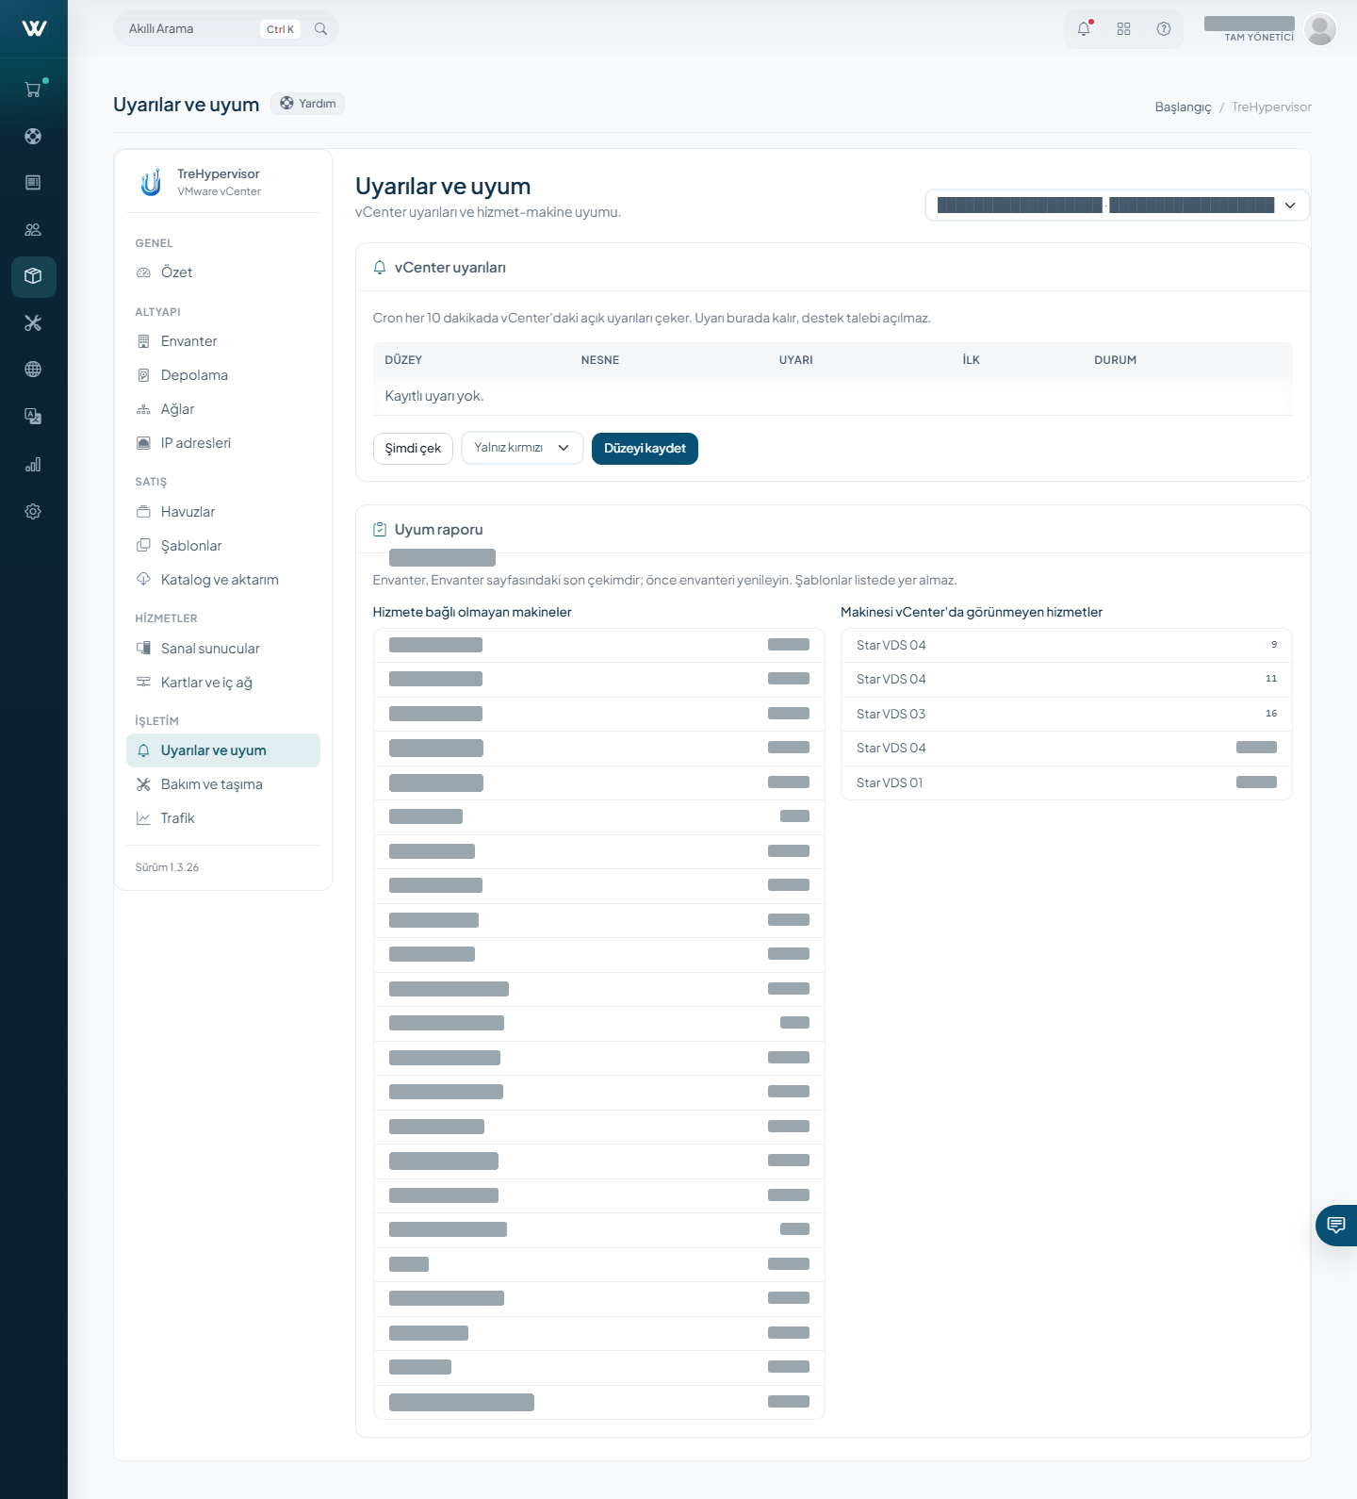Screen dimensions: 1357x1499
Task: Go to Özet in module menu
Action: (x=223, y=272)
